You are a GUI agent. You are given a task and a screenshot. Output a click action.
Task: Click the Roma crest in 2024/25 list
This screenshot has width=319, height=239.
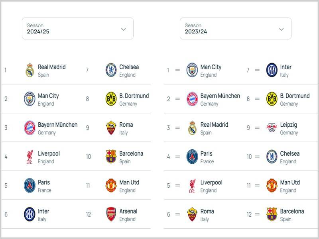[111, 128]
